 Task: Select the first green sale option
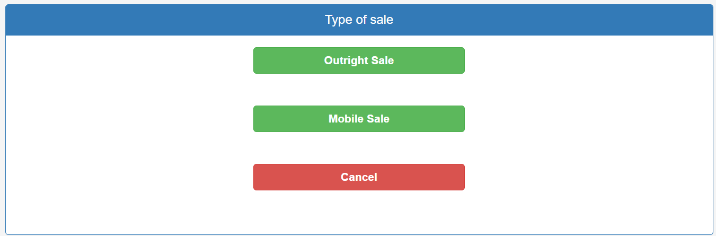pyautogui.click(x=359, y=60)
